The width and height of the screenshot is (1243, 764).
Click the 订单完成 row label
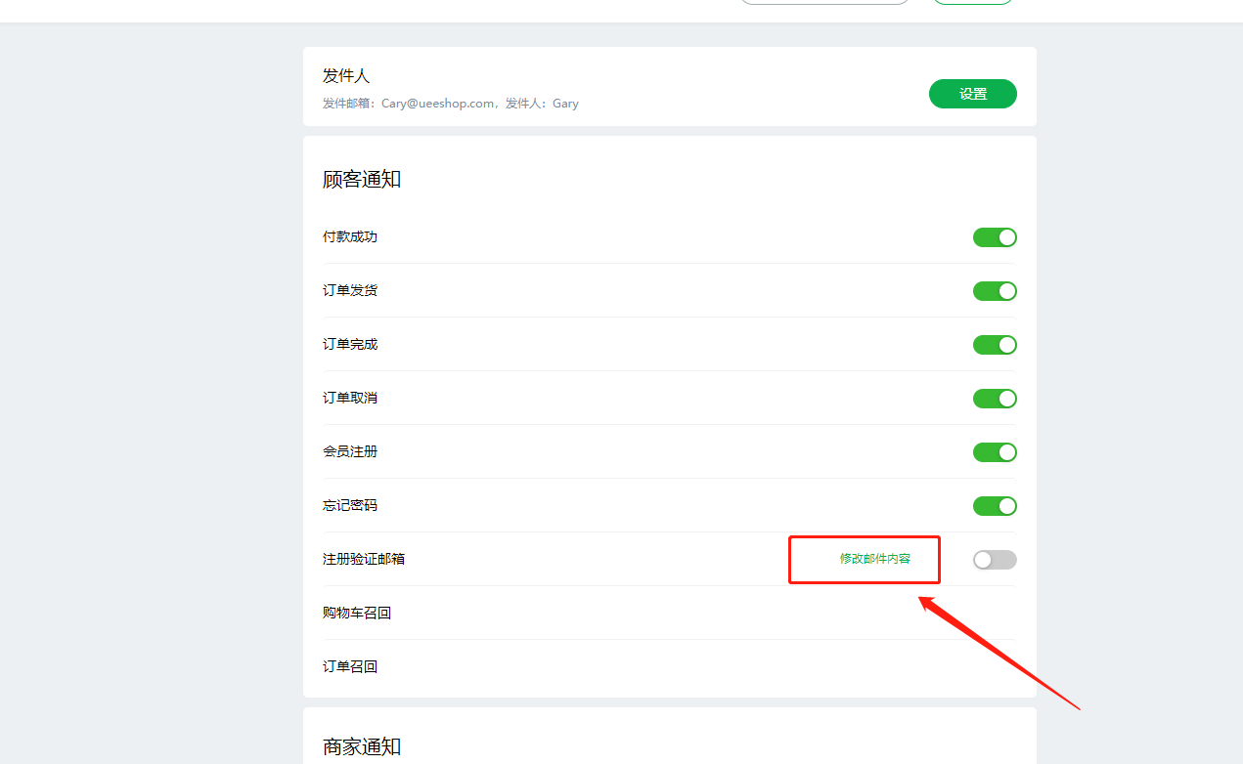click(350, 345)
